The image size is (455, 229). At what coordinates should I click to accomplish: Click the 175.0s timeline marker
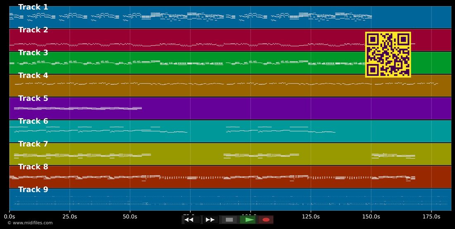431,217
